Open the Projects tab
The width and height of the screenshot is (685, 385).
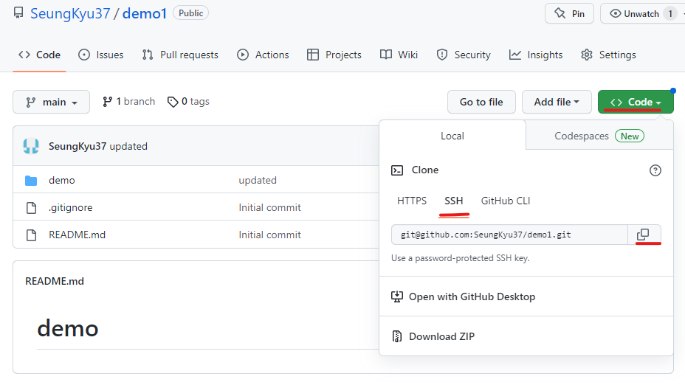click(334, 55)
